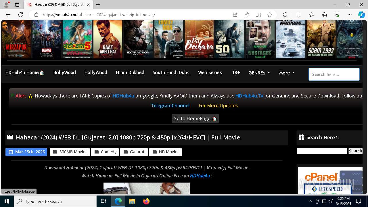Open the cPanel LiteSpeed advertisement
Viewport: 368px width, 207px height.
tap(330, 181)
